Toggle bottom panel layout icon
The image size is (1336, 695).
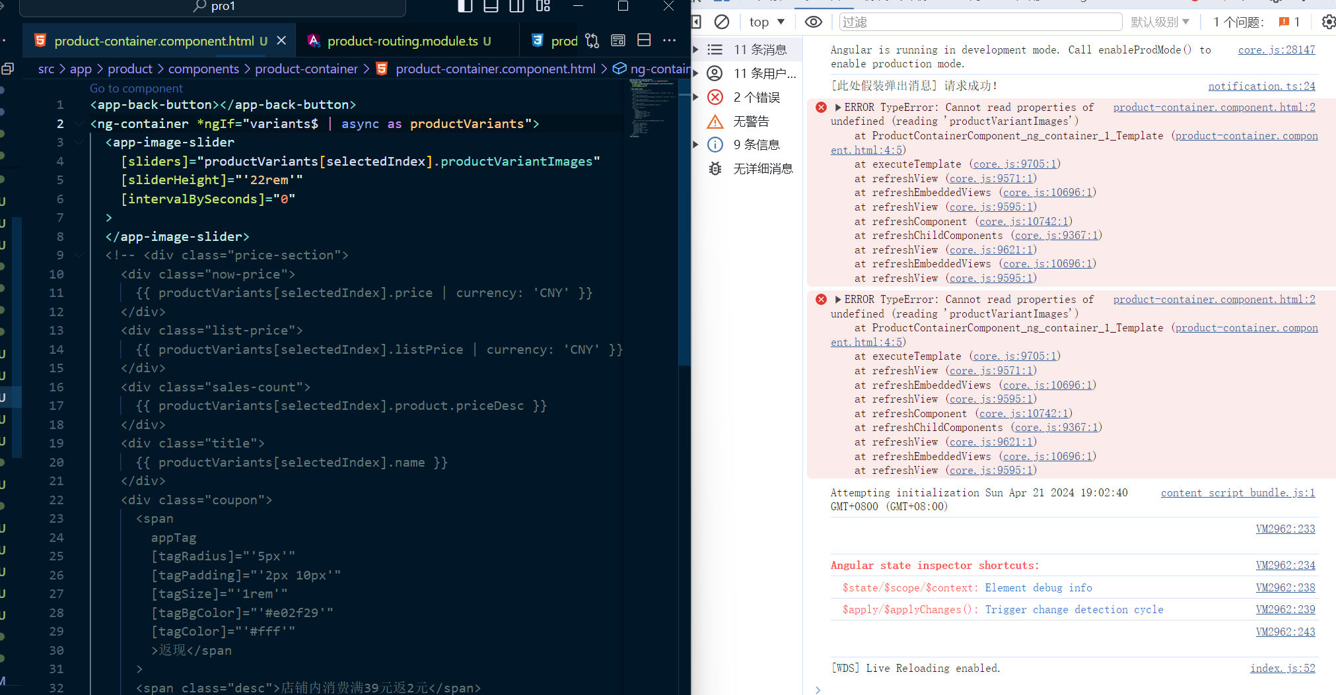491,6
